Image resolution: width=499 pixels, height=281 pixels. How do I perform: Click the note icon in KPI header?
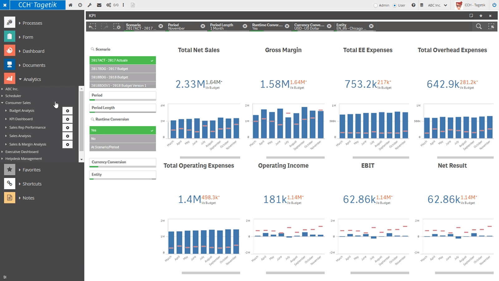pyautogui.click(x=471, y=16)
